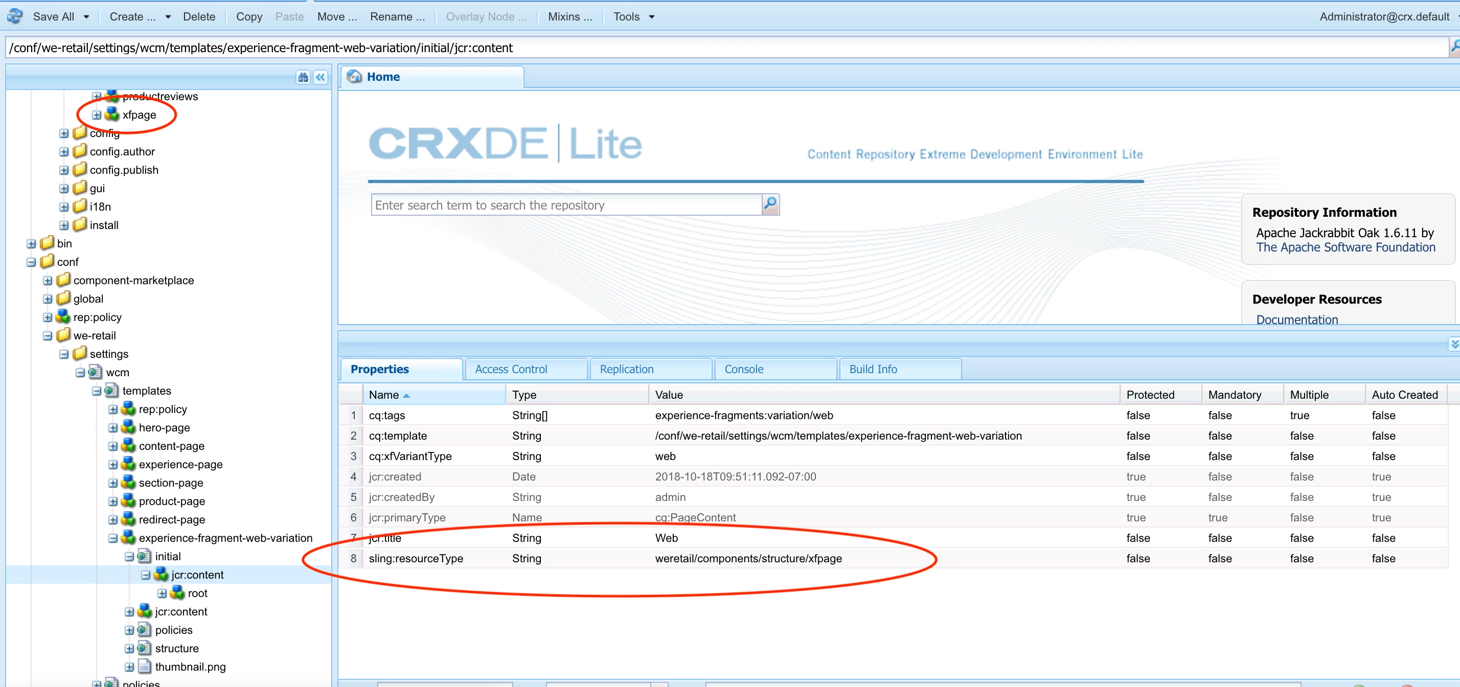The width and height of the screenshot is (1460, 687).
Task: Click the binoculars find icon in tree panel
Action: click(303, 77)
